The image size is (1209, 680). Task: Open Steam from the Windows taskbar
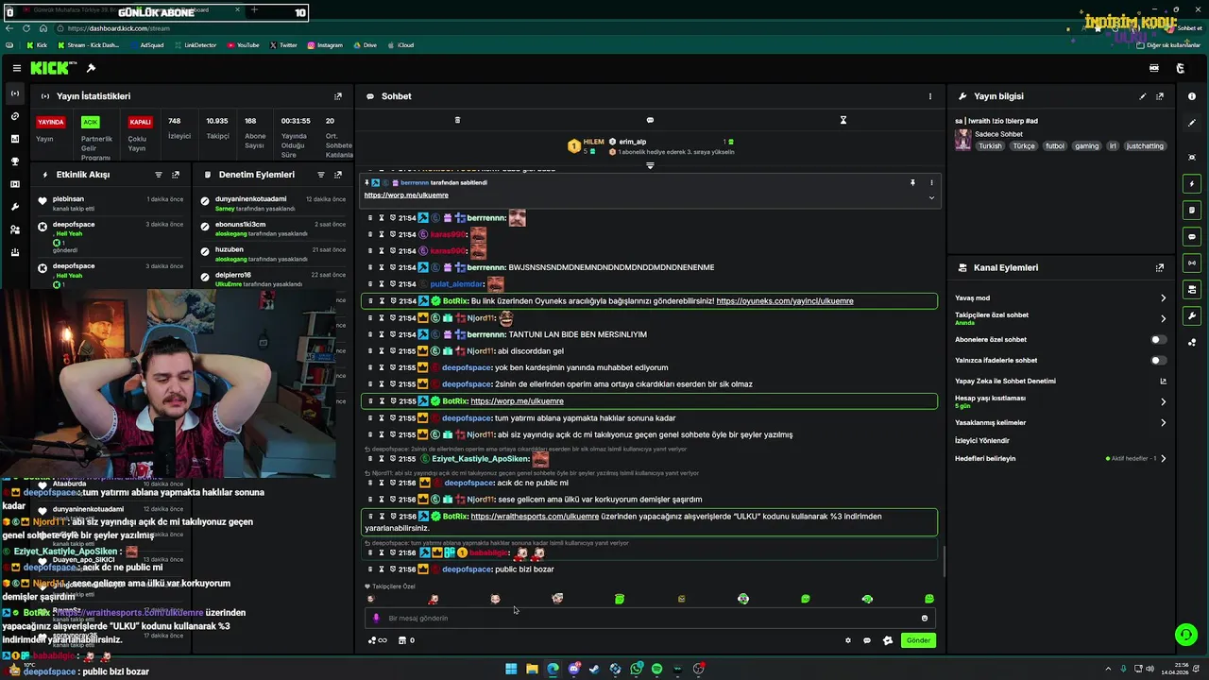594,669
